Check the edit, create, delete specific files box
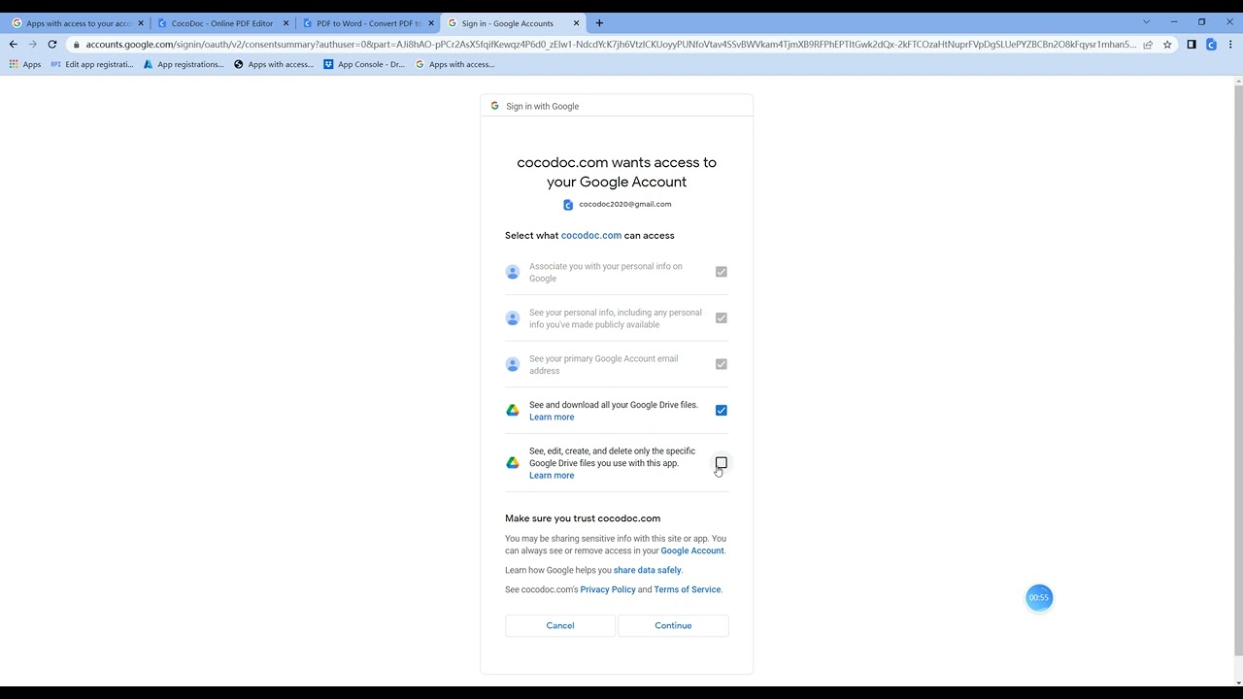The width and height of the screenshot is (1243, 699). (x=722, y=463)
